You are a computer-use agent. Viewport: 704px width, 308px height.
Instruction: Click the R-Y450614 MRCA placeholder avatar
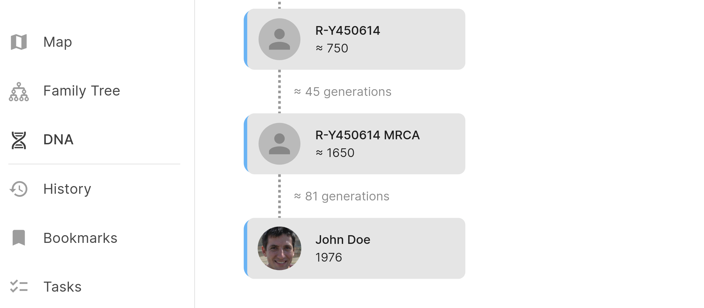(279, 144)
